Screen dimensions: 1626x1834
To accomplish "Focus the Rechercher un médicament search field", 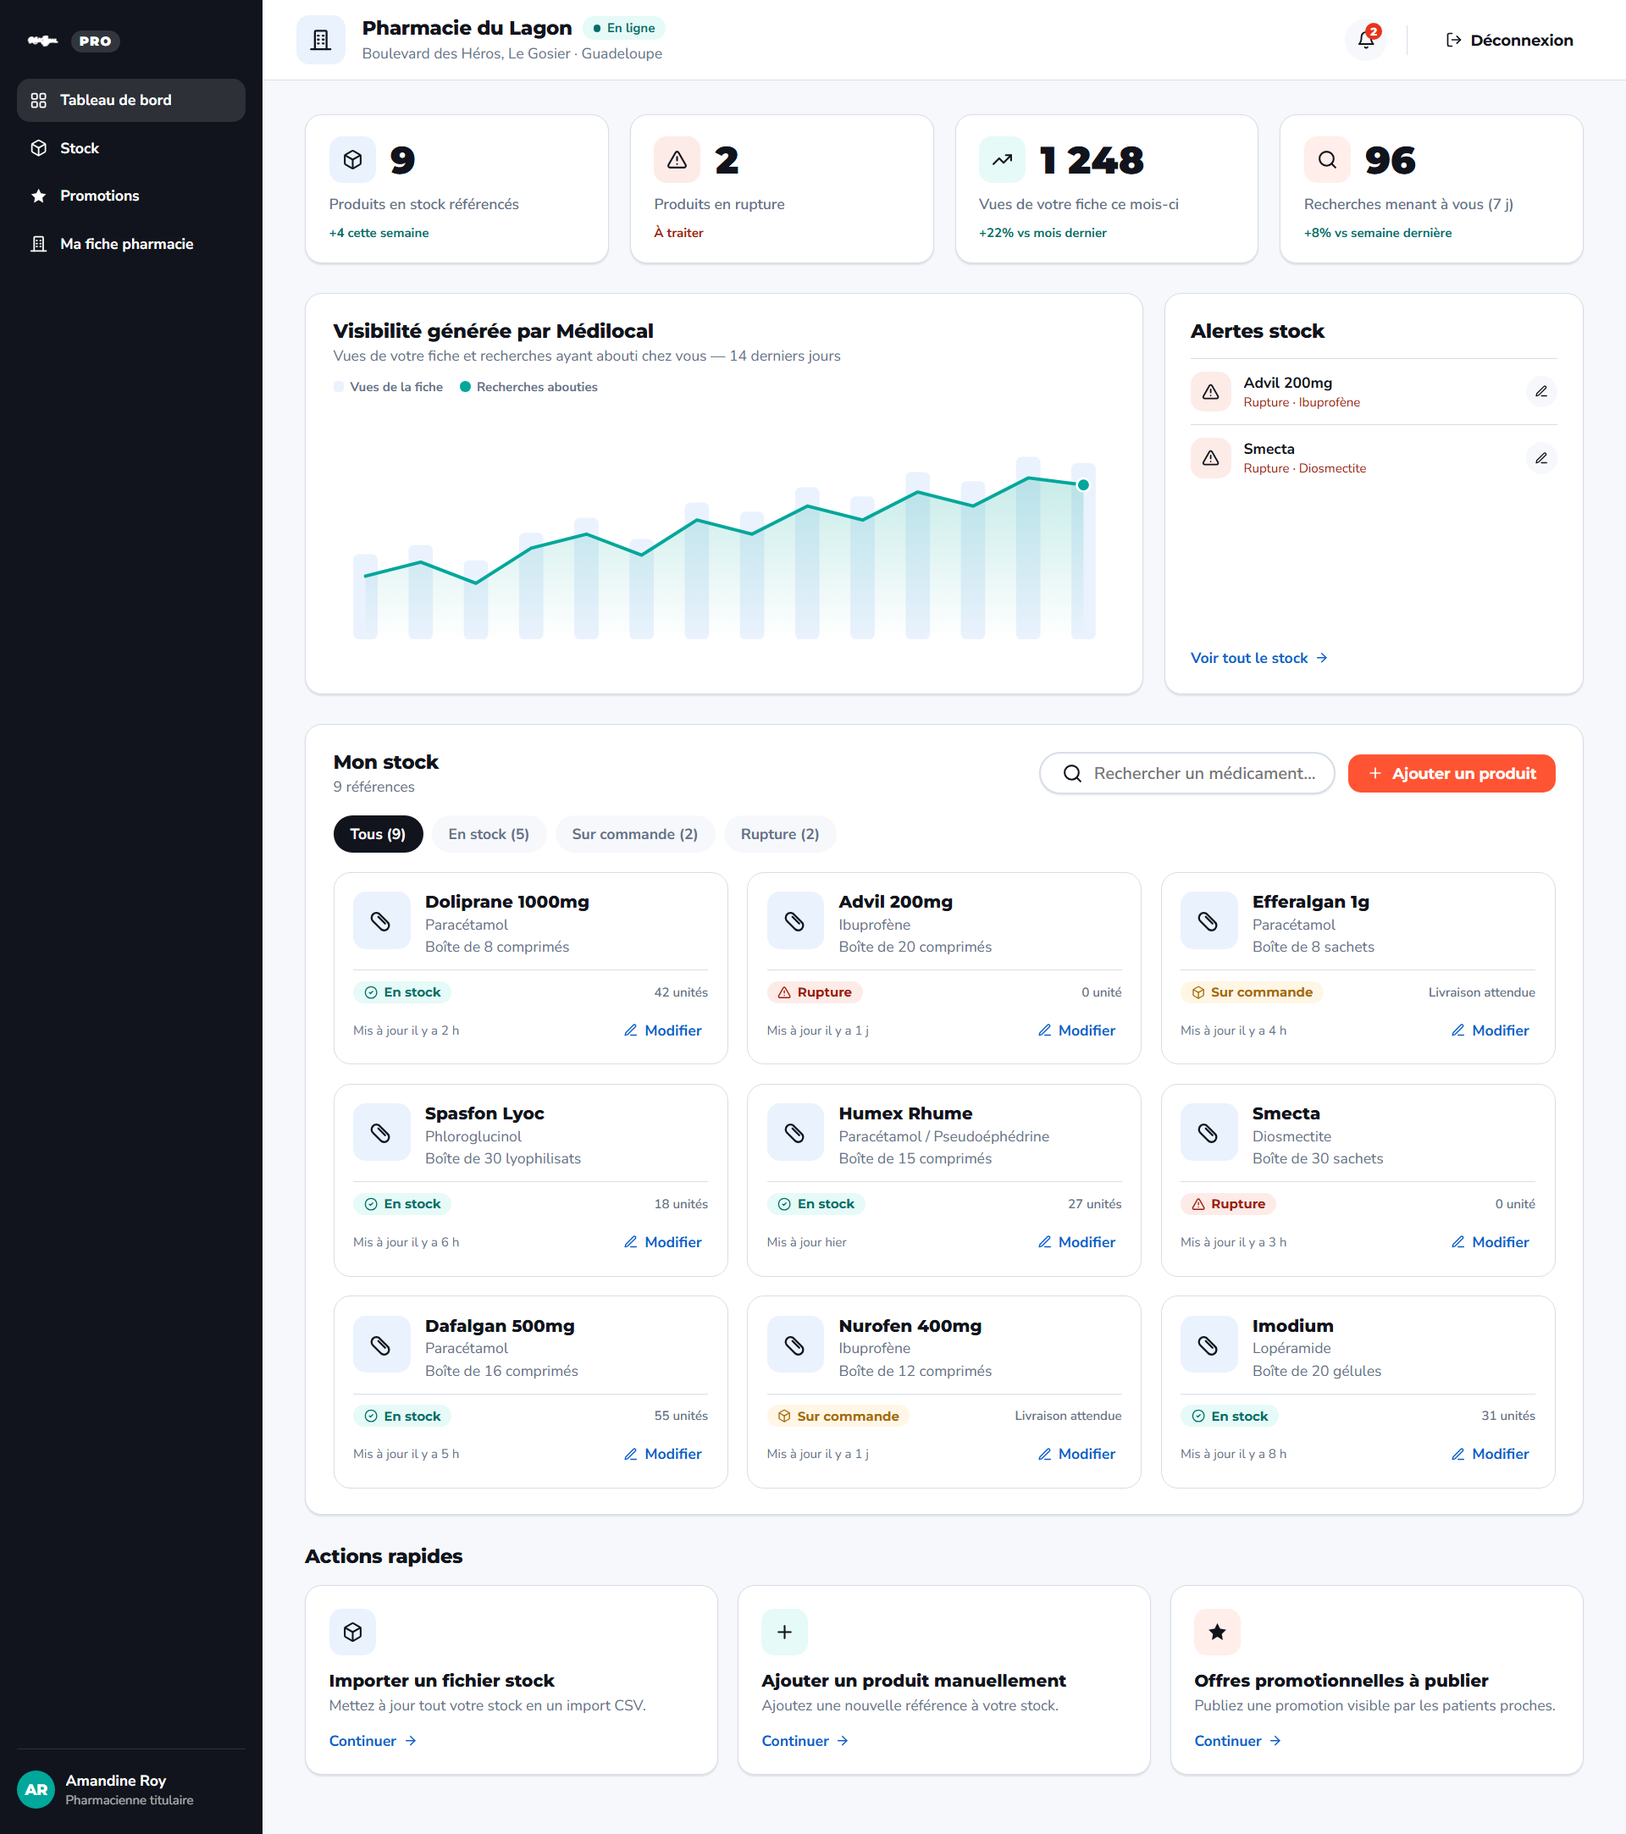I will pos(1186,773).
